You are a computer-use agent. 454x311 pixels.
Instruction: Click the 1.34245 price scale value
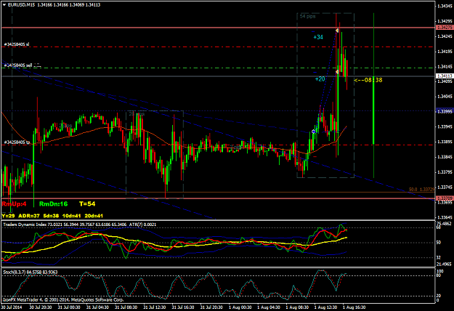coord(445,36)
